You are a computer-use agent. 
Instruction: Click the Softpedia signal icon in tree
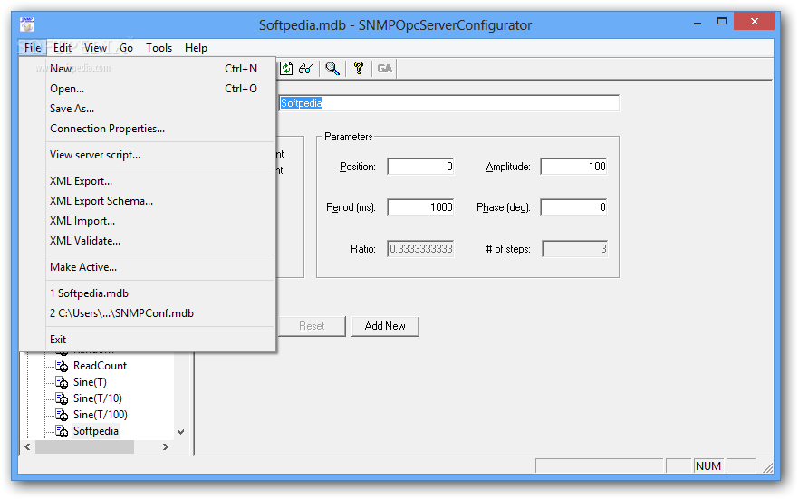[62, 431]
